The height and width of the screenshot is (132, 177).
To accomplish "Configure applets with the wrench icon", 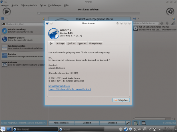I will click(128, 123).
